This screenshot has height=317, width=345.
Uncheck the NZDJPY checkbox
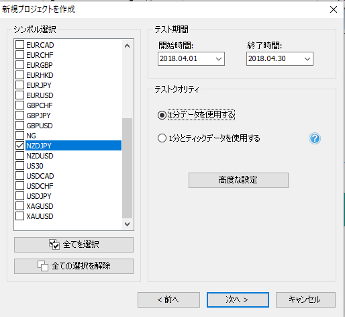(19, 145)
